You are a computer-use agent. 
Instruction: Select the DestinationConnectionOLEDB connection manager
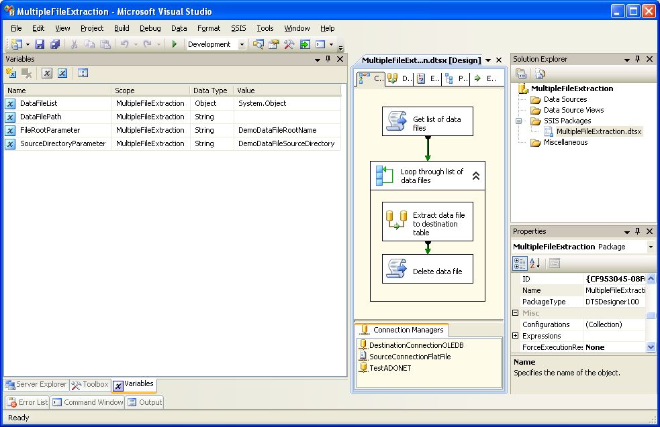click(416, 345)
